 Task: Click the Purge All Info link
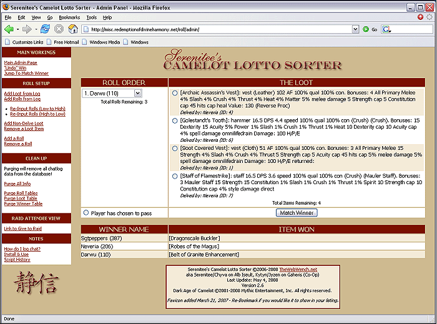17,184
